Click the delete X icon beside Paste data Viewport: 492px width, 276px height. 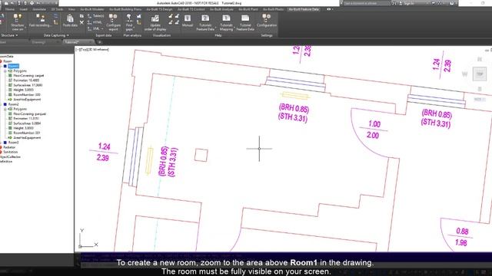(x=81, y=22)
